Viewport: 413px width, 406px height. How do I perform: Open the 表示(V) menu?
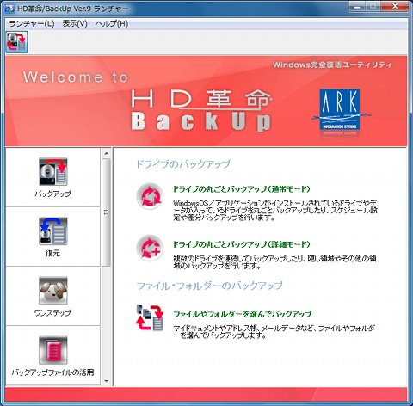coord(75,23)
